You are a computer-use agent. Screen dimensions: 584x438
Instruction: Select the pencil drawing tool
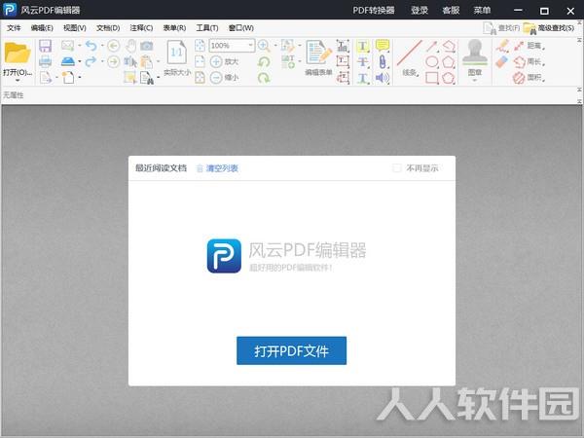502,46
